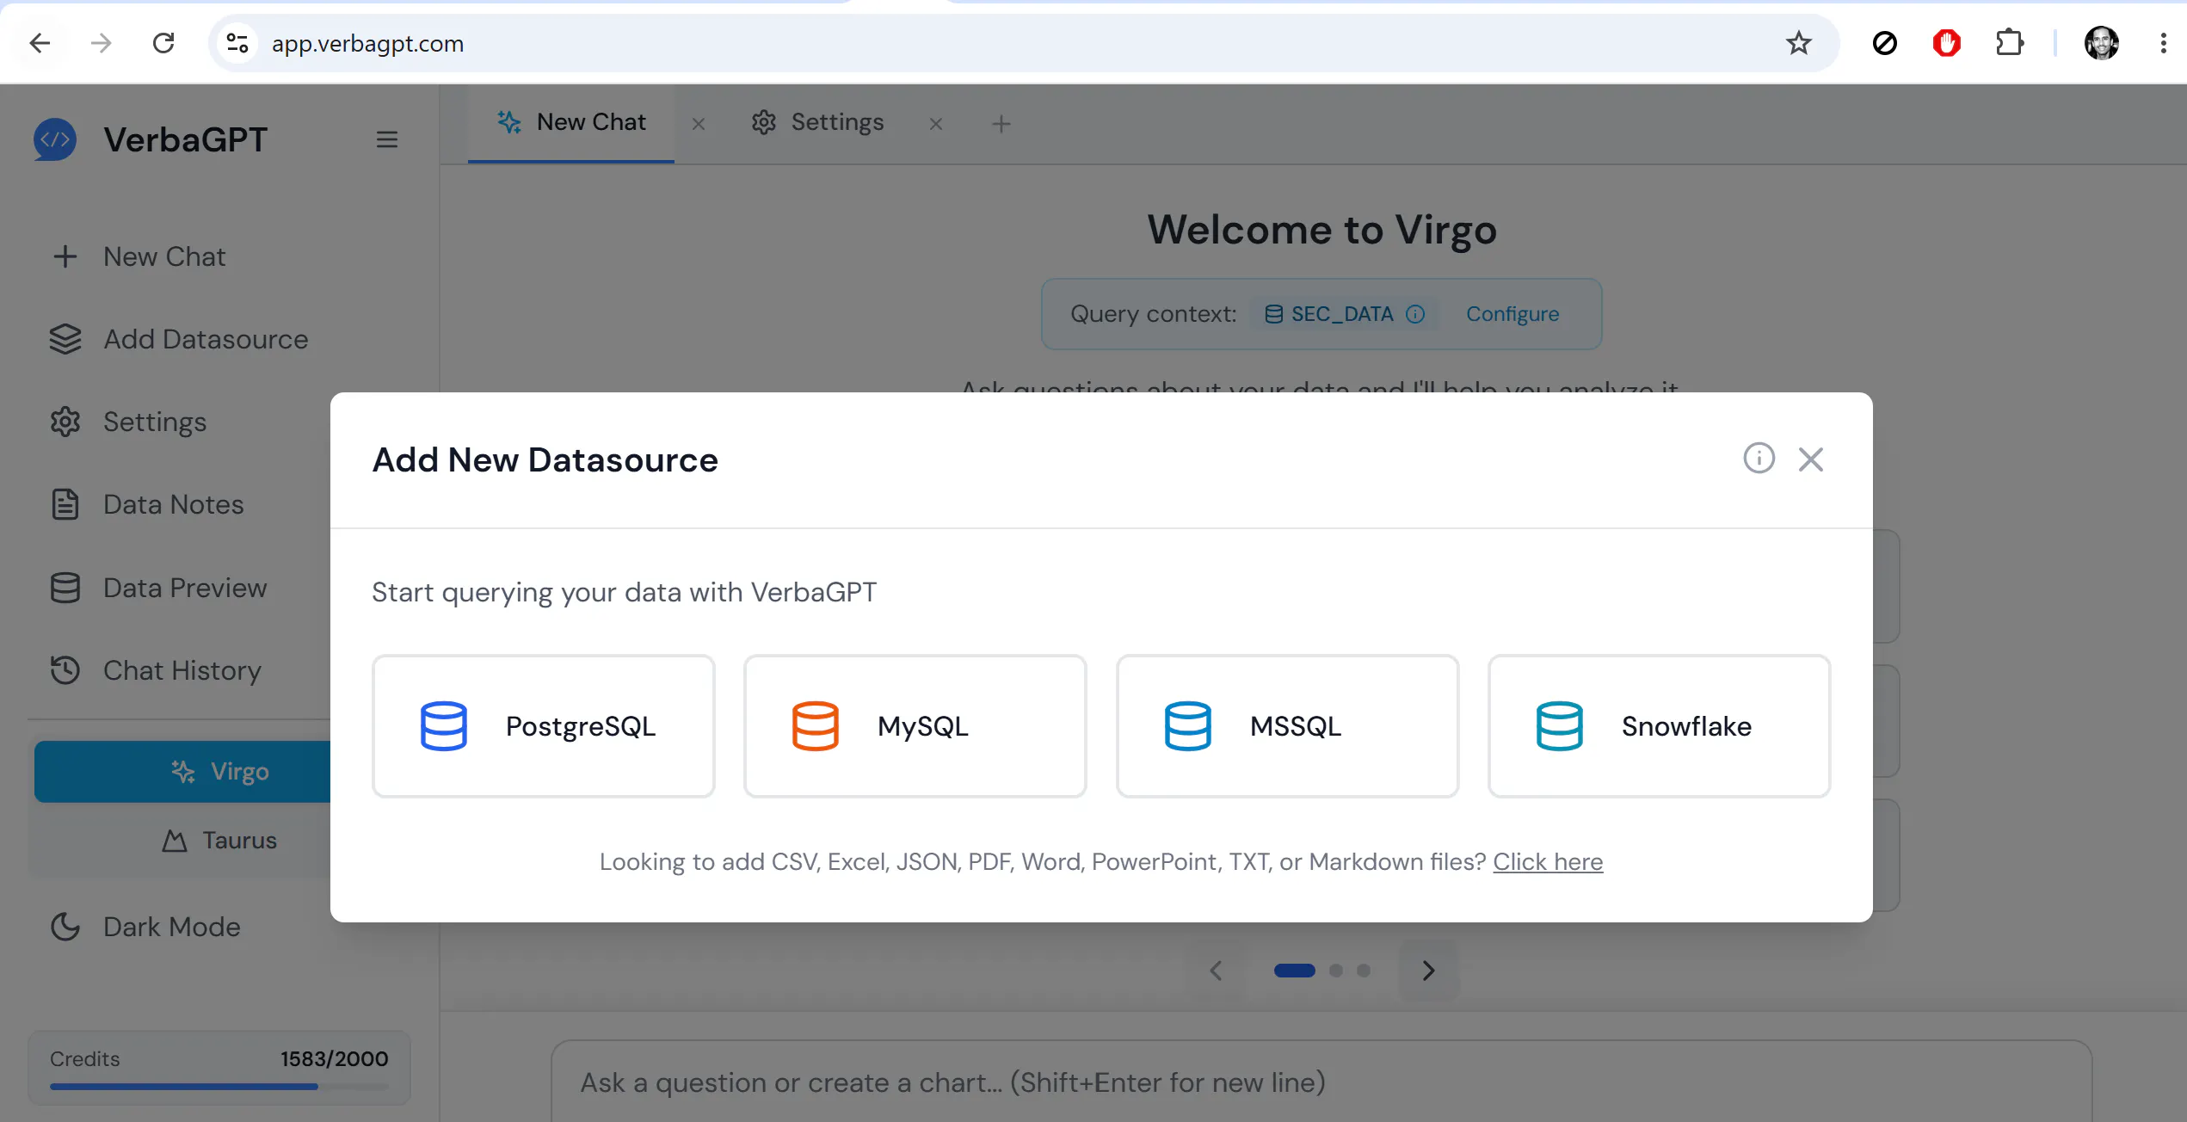Image resolution: width=2187 pixels, height=1122 pixels.
Task: Click the 'Welcome to Virgo' heading
Action: point(1321,230)
